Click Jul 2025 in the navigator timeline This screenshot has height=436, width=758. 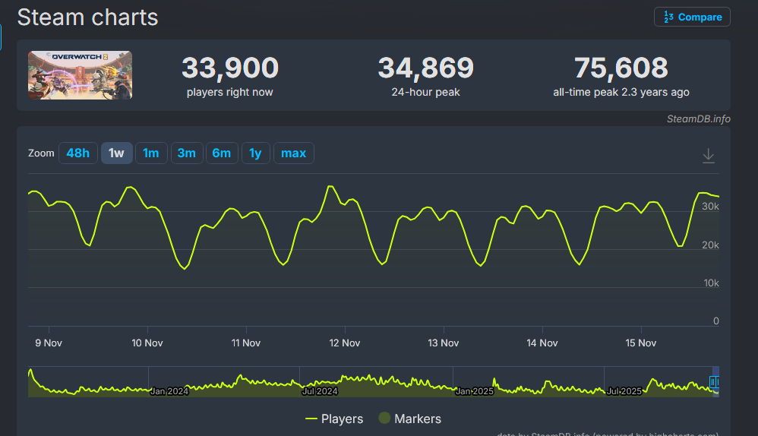pos(624,391)
